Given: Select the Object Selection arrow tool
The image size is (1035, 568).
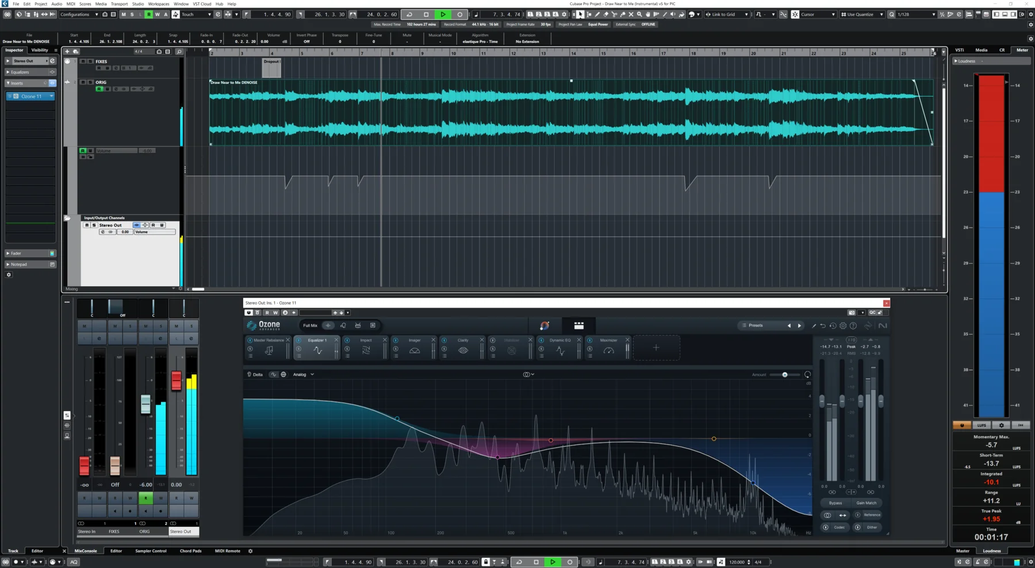Looking at the screenshot, I should 580,14.
